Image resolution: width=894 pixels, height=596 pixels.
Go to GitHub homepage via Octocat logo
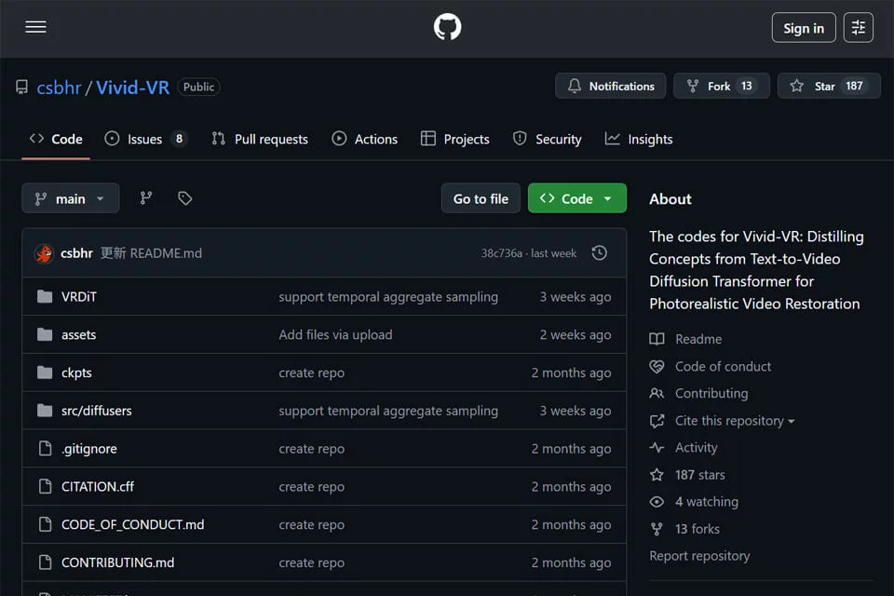click(447, 27)
